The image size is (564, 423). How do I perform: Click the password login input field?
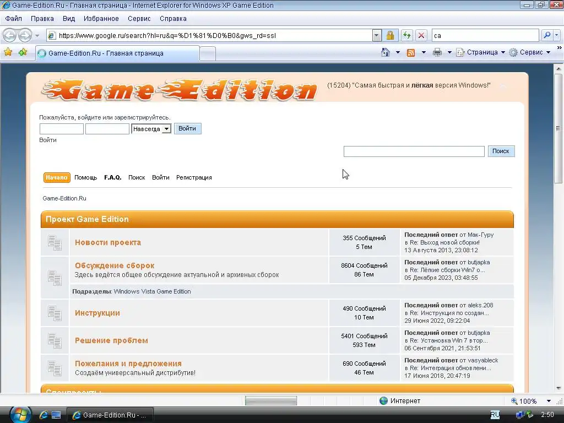click(x=107, y=129)
